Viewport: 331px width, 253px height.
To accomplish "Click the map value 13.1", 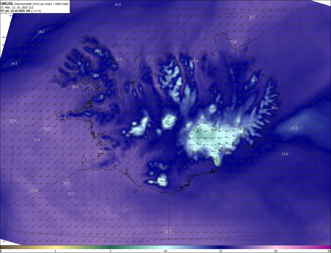I will click(294, 128).
